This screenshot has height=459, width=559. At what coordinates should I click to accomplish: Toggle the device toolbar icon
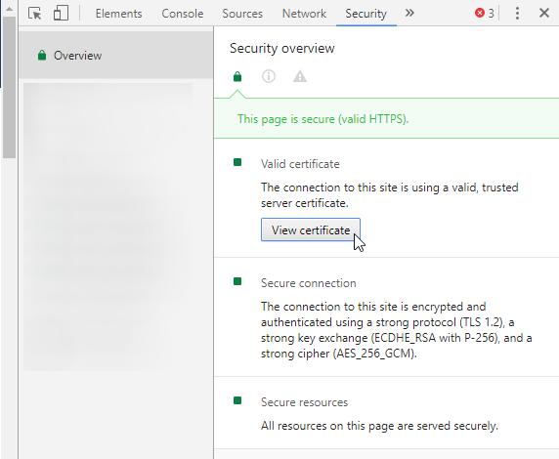pyautogui.click(x=61, y=14)
